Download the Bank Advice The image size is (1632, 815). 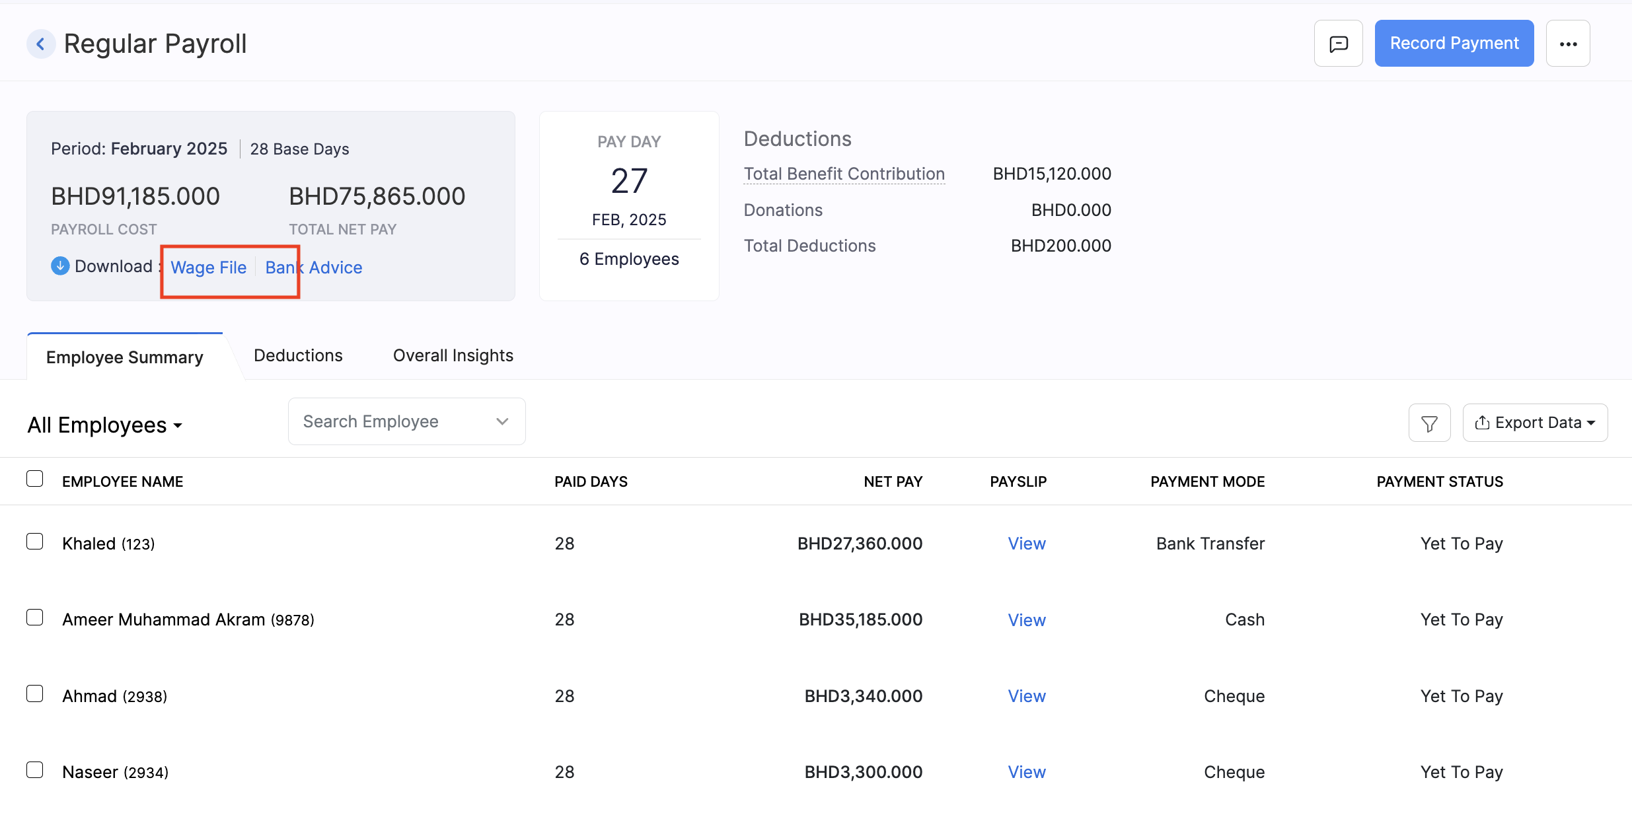click(313, 267)
